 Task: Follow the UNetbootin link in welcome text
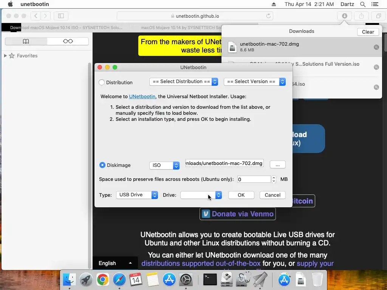click(x=142, y=96)
